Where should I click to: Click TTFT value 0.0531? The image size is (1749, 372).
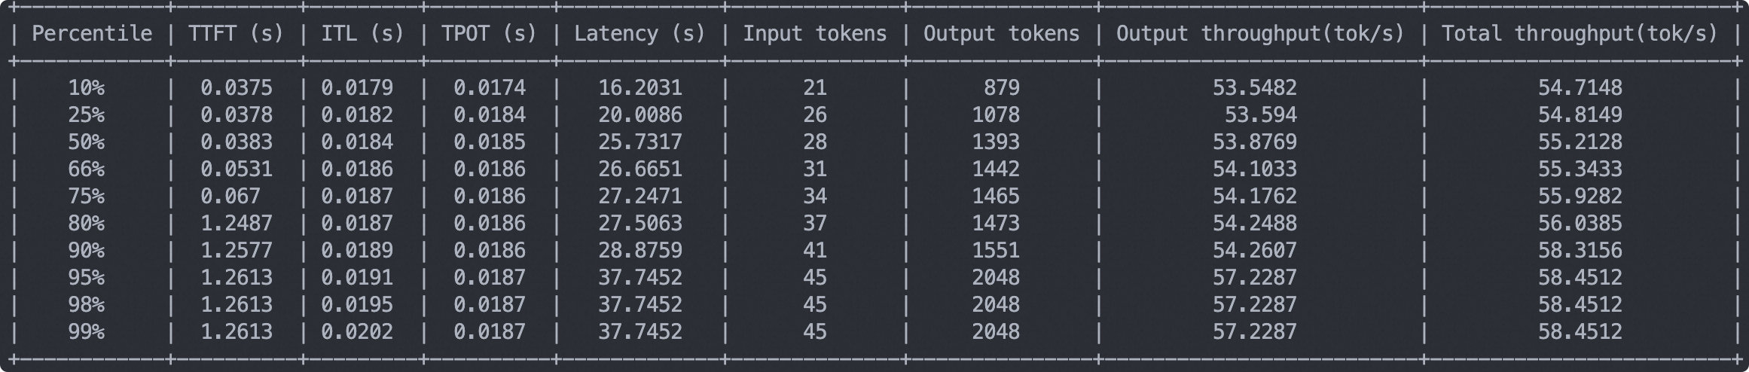click(237, 169)
